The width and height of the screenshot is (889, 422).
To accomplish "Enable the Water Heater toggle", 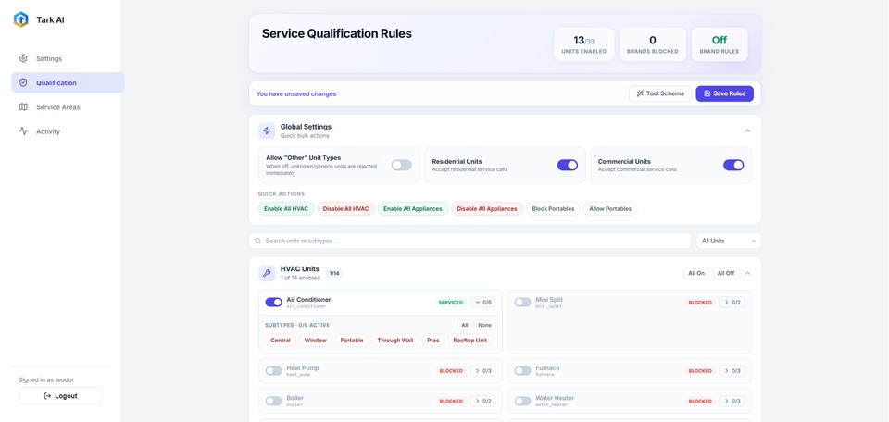I will [522, 401].
